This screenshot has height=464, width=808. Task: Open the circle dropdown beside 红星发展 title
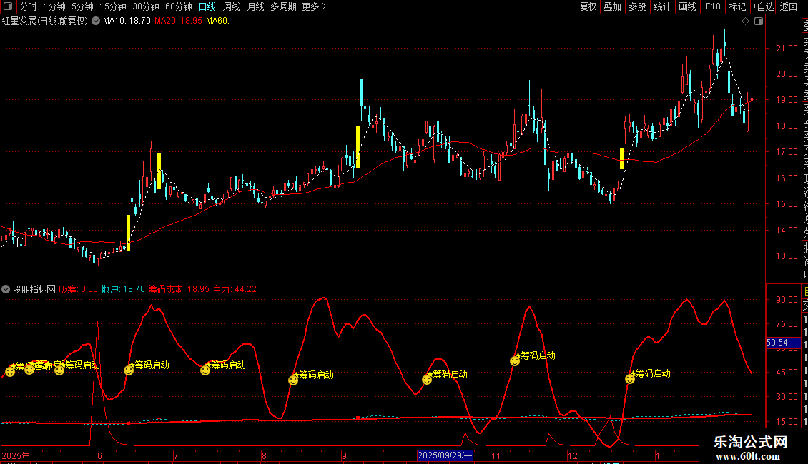[96, 21]
